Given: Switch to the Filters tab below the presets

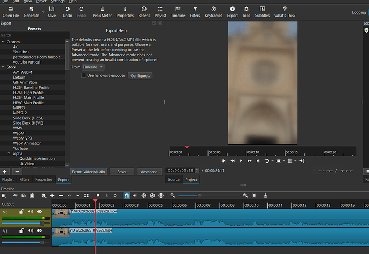Looking at the screenshot, I should click(x=25, y=179).
